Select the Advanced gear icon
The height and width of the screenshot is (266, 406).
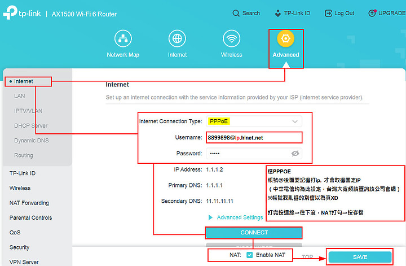click(285, 38)
